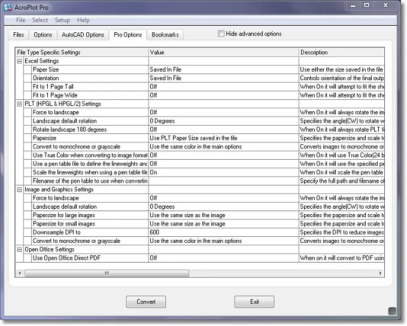
Task: Collapse the PLT (HPGL & HPGL/2) Settings group
Action: 19,104
